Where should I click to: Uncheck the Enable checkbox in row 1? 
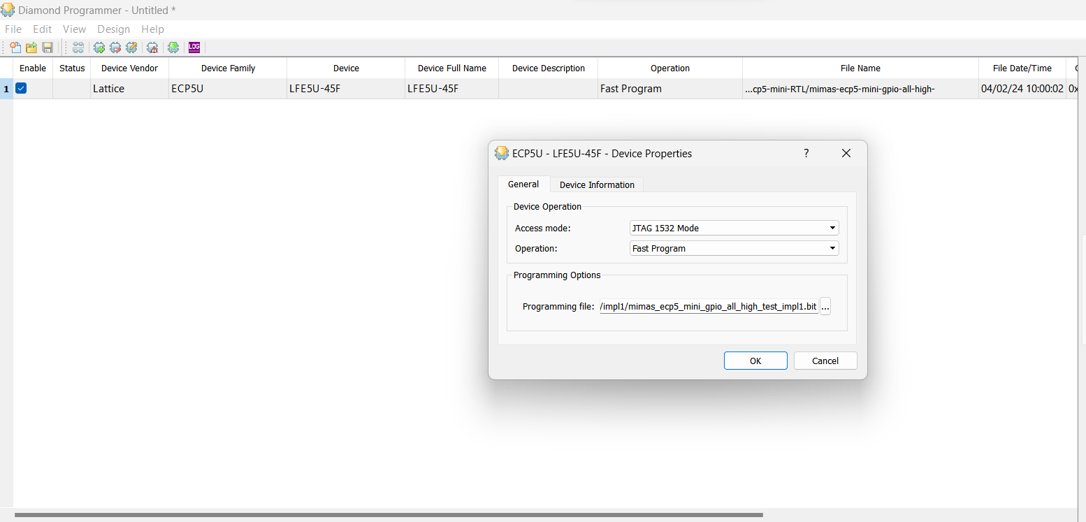pyautogui.click(x=22, y=89)
